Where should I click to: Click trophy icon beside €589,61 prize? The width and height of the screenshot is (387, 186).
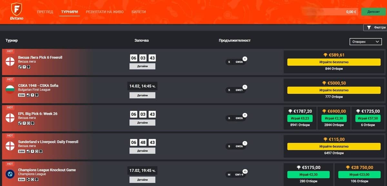tap(325, 55)
